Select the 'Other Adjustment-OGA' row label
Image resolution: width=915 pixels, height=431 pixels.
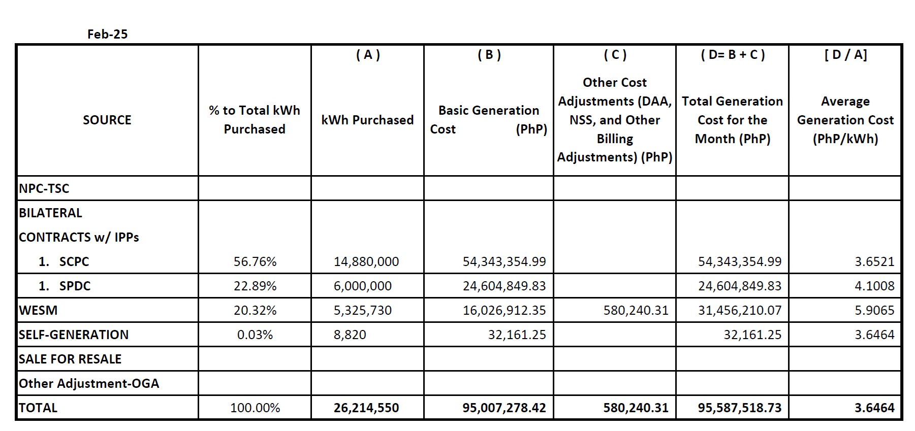tap(89, 383)
